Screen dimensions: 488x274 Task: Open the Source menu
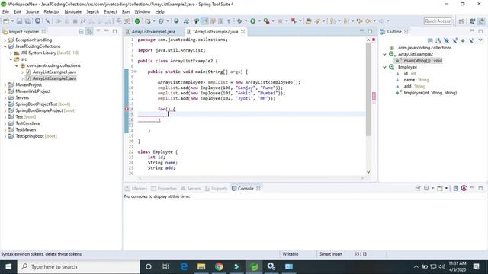32,12
